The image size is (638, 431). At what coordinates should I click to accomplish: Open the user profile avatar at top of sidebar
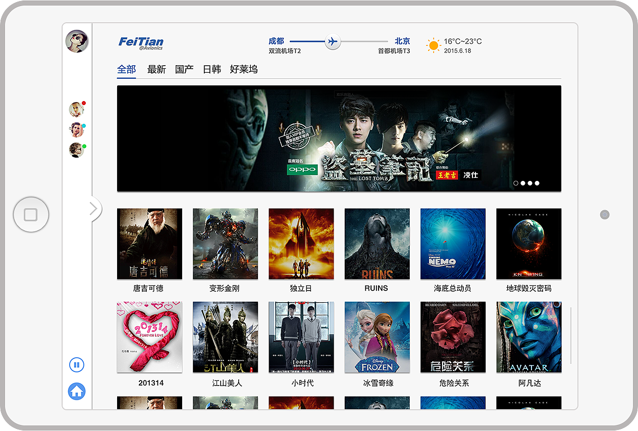(x=77, y=41)
